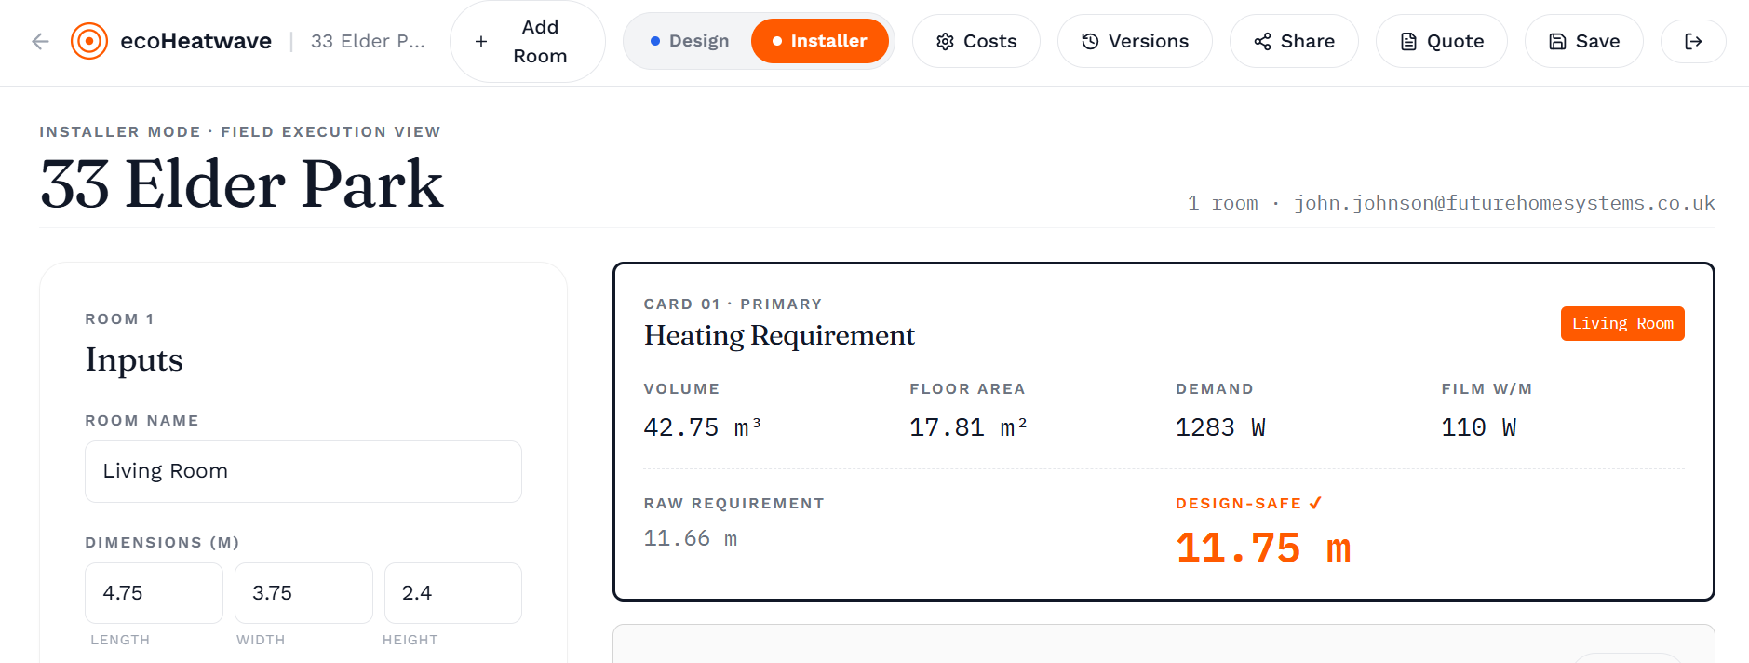
Task: Click the ecoHeatwave logo icon
Action: pos(89,41)
